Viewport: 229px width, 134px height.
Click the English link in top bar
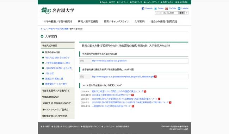coord(105,2)
